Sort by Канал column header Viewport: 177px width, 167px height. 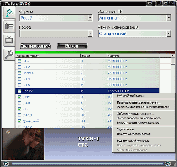[94, 56]
